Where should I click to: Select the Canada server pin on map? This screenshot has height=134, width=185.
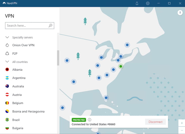point(127,45)
